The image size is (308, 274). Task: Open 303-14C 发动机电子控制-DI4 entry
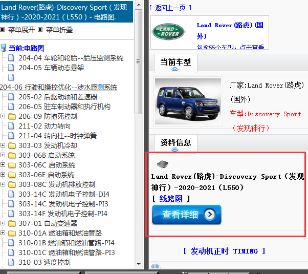point(64,194)
